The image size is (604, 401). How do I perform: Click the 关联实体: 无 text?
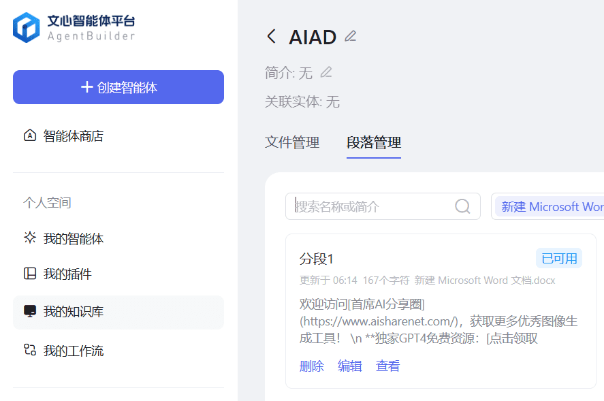click(x=302, y=101)
